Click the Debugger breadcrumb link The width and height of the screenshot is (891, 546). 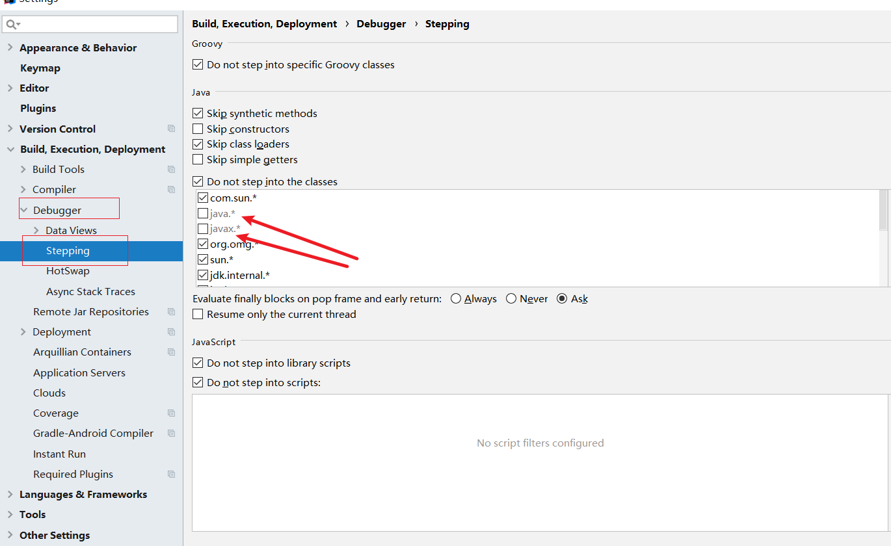coord(381,24)
